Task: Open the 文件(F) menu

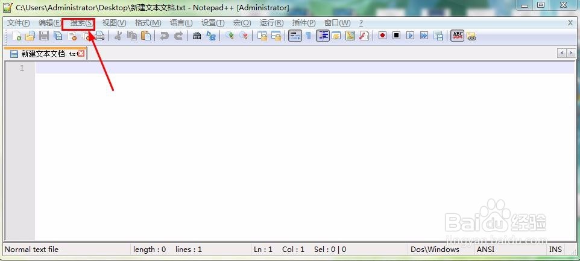Action: pyautogui.click(x=19, y=23)
